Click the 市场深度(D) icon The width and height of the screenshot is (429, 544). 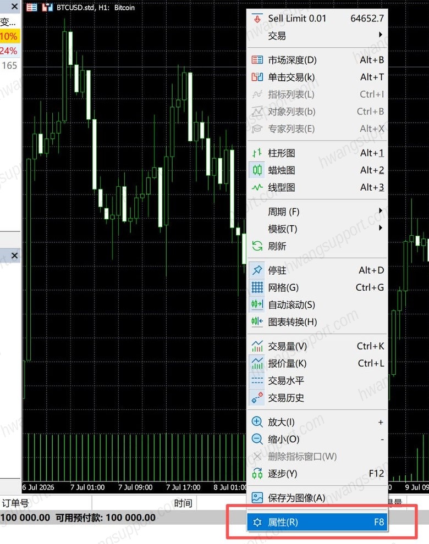[x=257, y=60]
